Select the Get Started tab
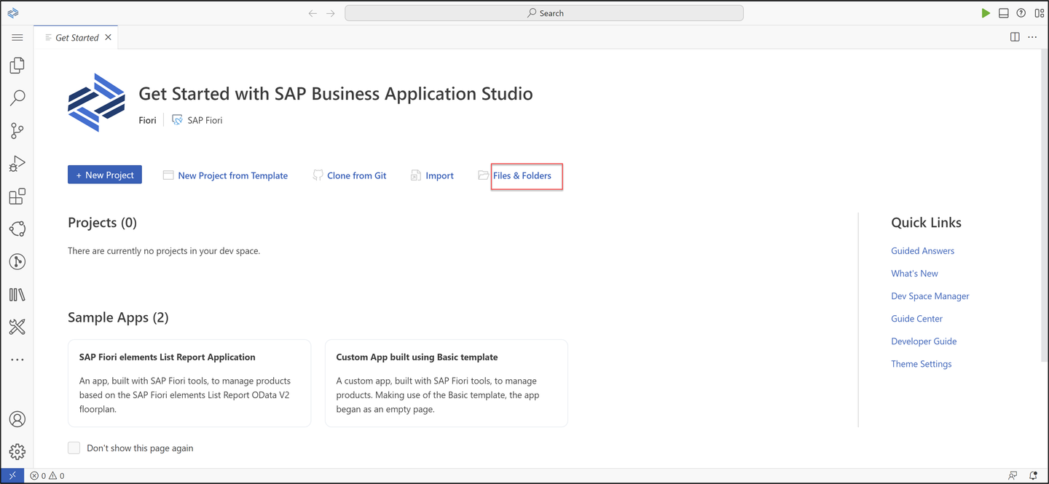1049x484 pixels. 76,37
